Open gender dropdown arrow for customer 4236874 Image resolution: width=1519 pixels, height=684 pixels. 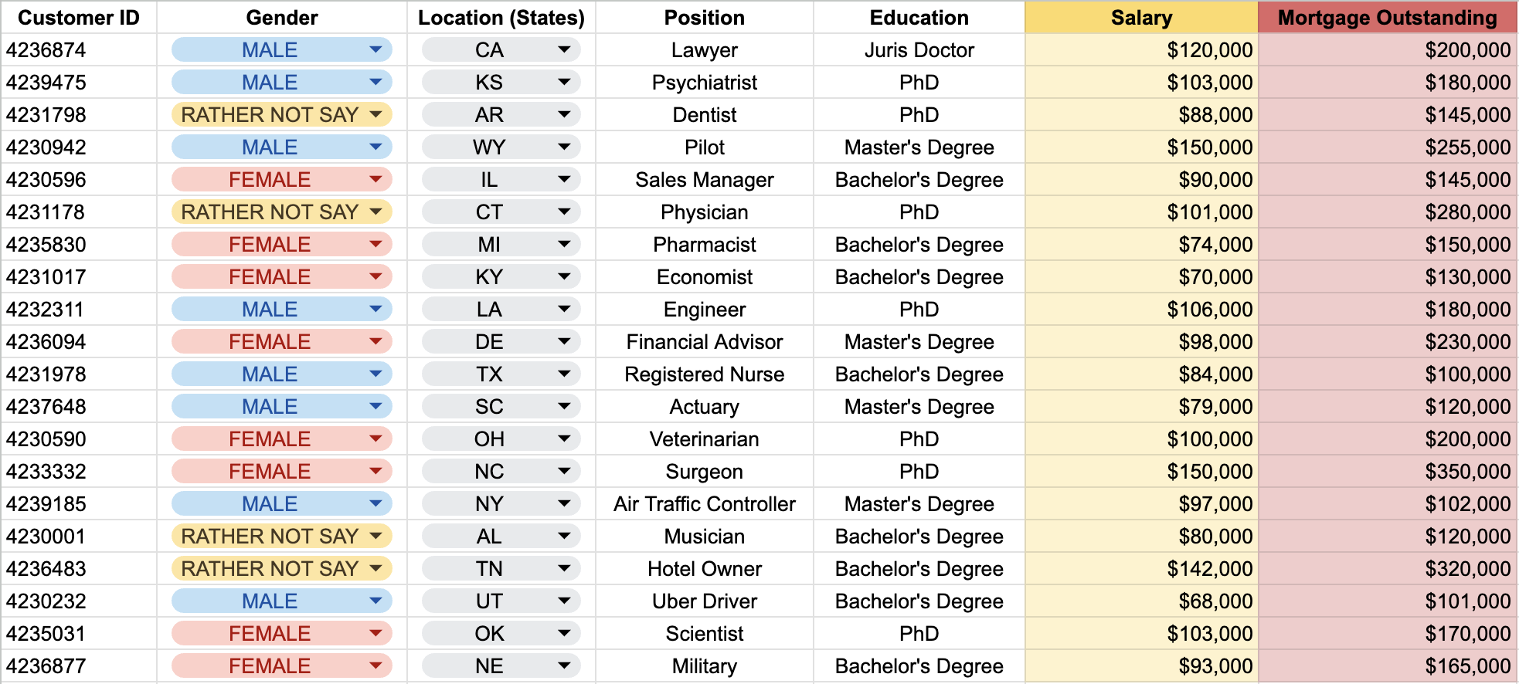[376, 49]
